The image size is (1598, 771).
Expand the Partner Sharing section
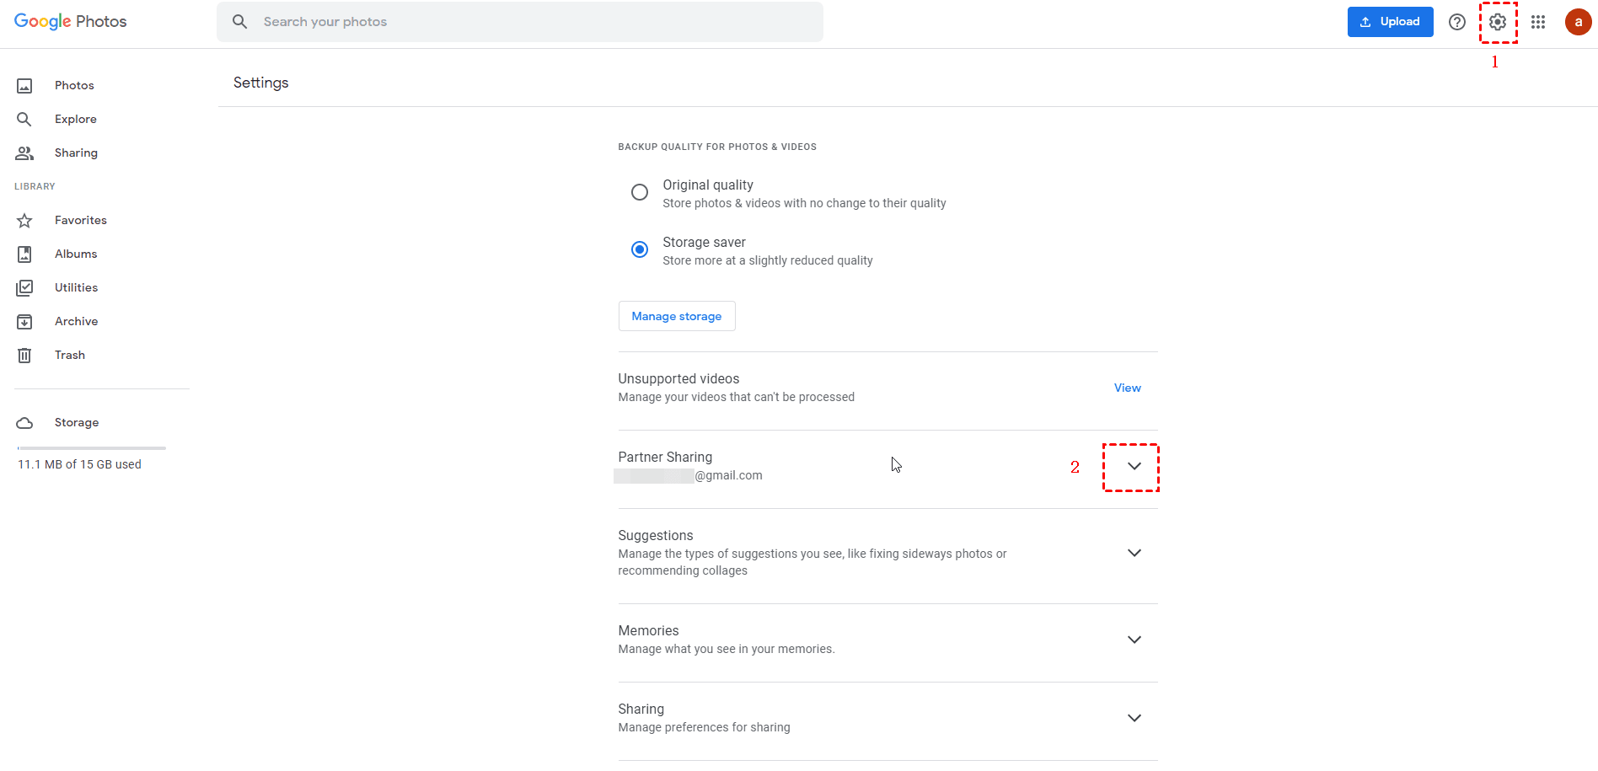coord(1134,466)
